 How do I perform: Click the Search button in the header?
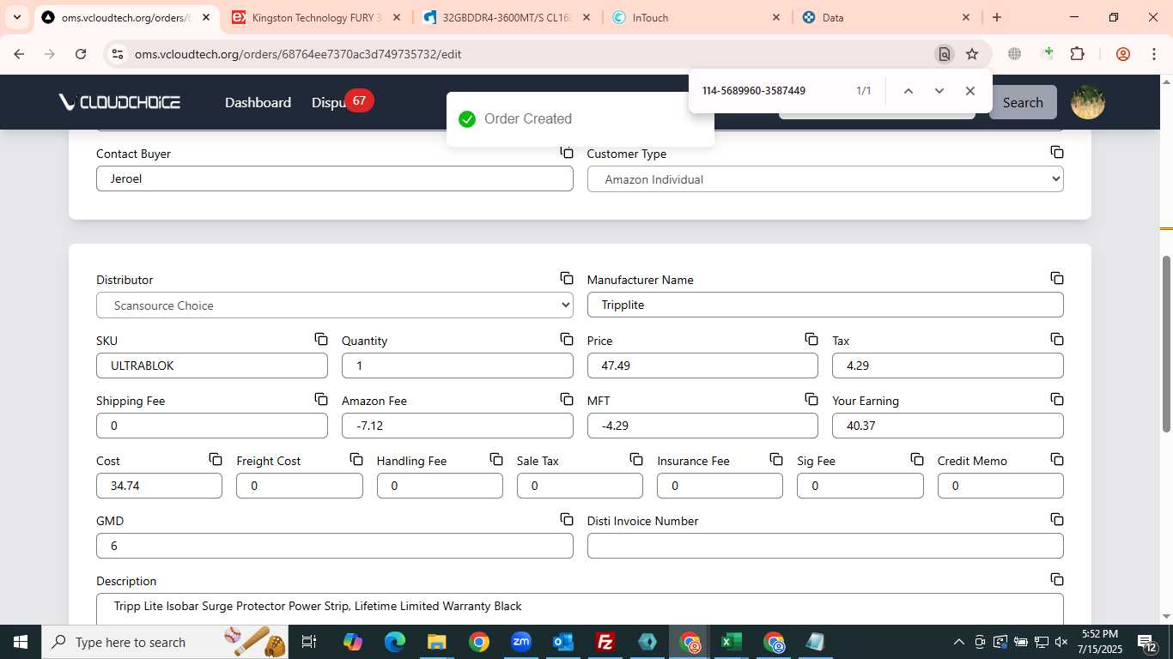tap(1023, 102)
